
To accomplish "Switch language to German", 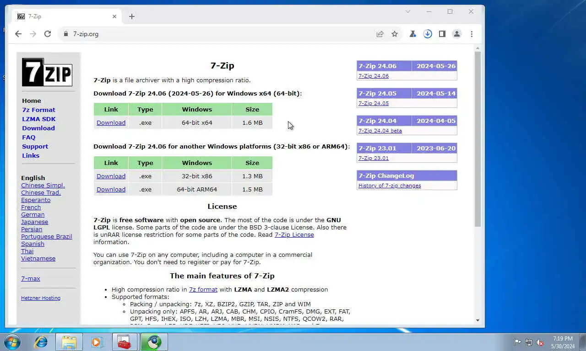I will pos(33,214).
